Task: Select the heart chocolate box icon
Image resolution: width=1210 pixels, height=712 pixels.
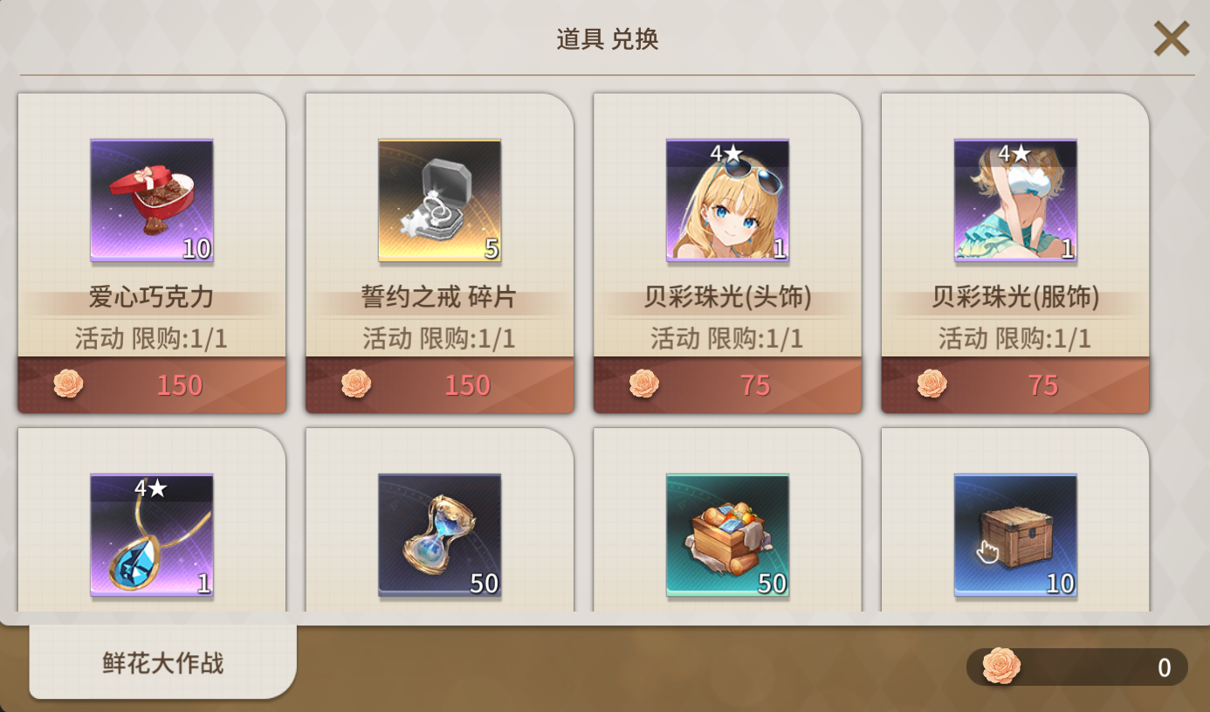Action: tap(152, 201)
